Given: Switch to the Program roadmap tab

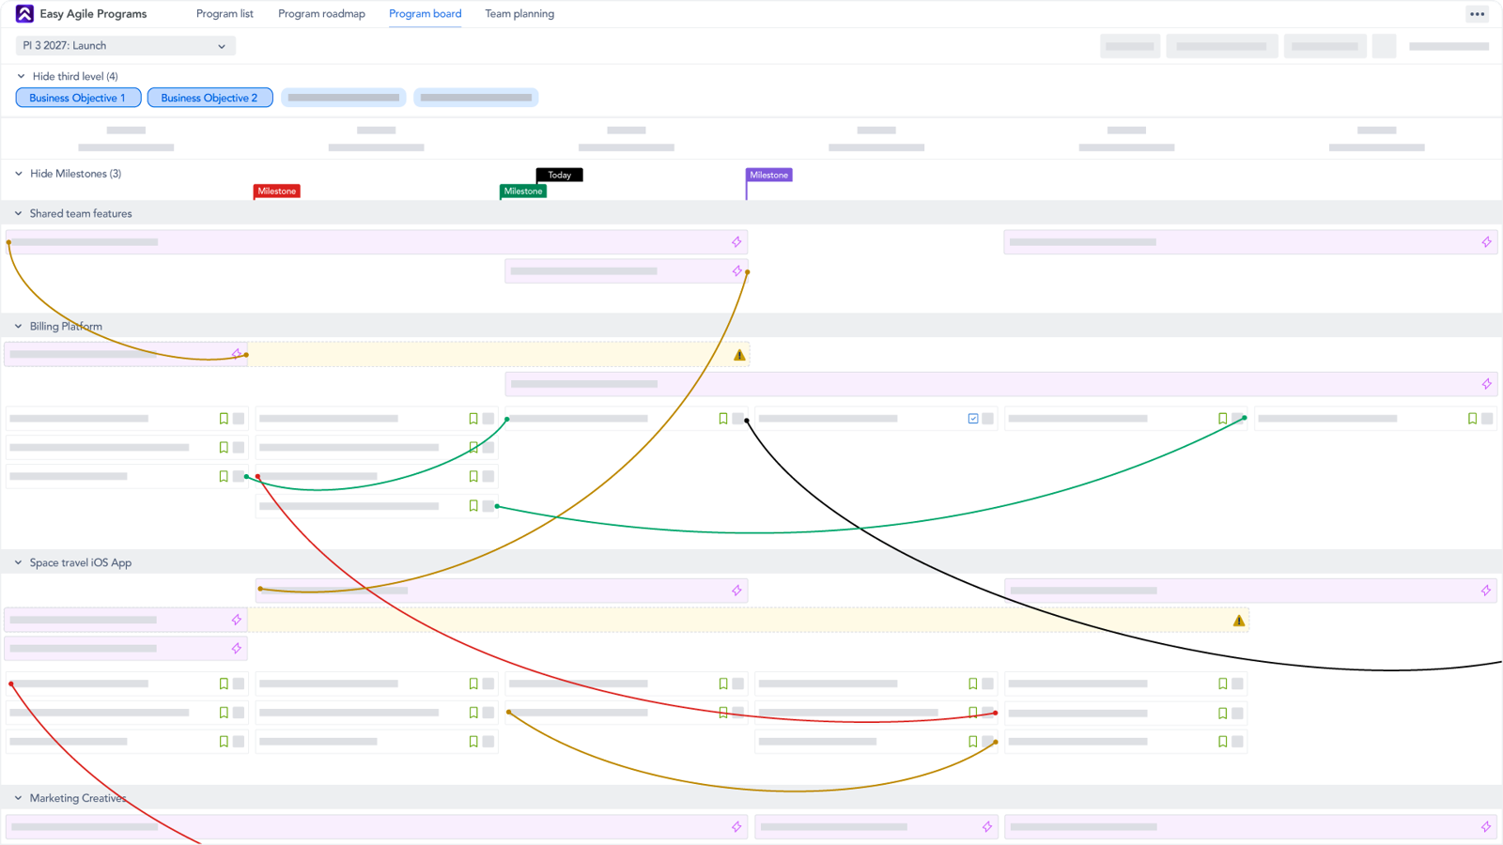Looking at the screenshot, I should point(321,13).
